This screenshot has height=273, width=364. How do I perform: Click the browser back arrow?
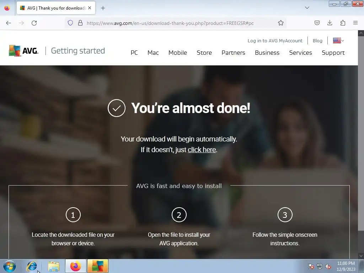9,23
